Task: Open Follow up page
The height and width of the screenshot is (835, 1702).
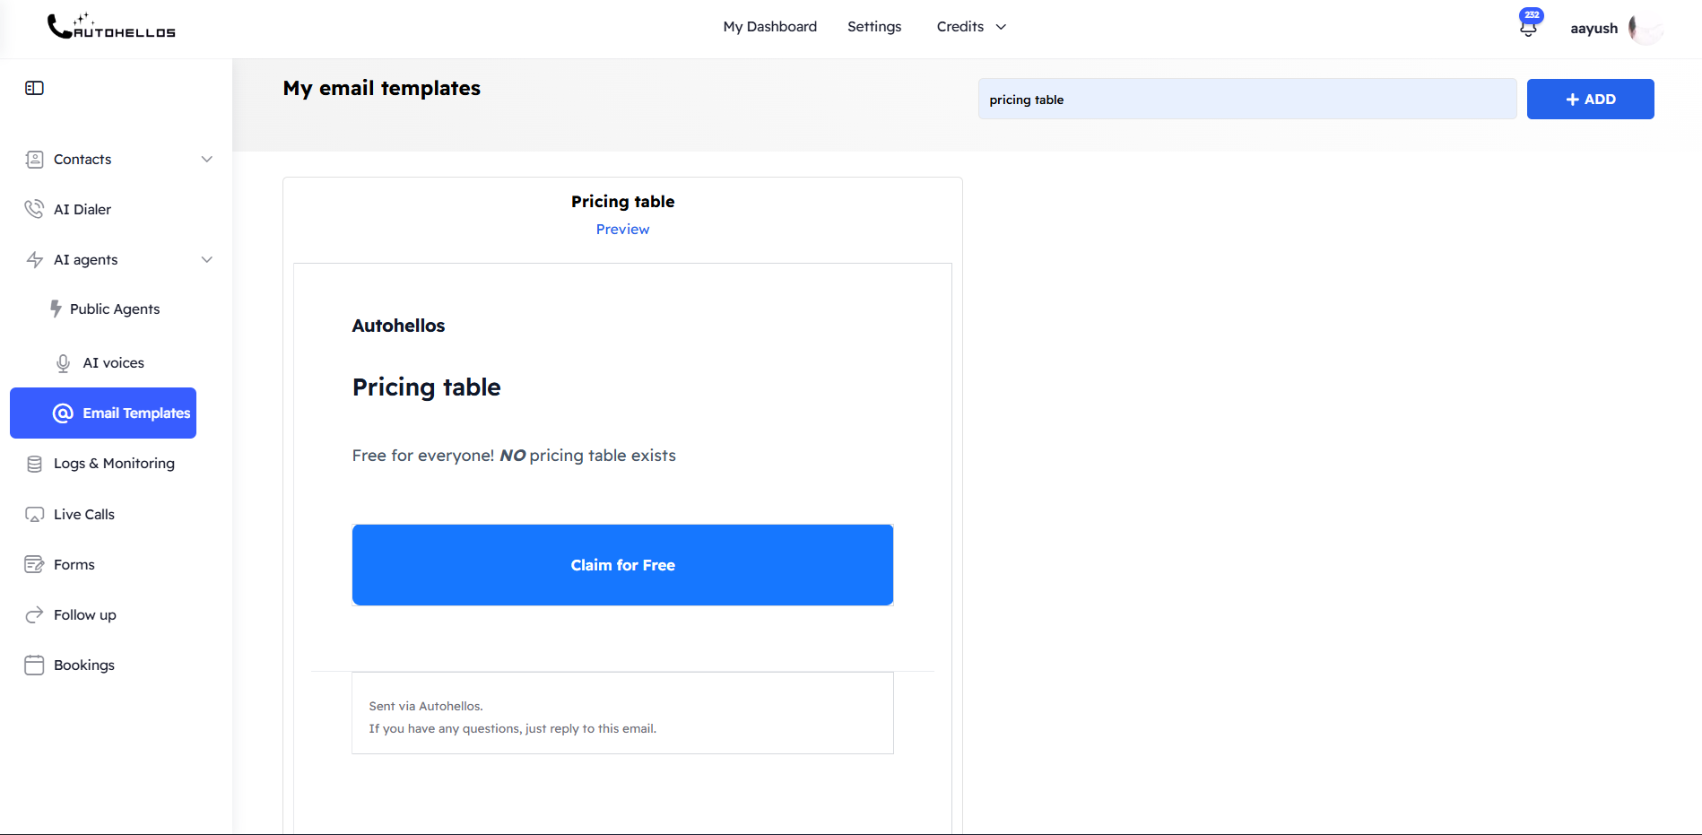Action: pyautogui.click(x=85, y=615)
